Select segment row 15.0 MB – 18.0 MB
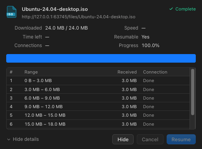 tap(98, 124)
